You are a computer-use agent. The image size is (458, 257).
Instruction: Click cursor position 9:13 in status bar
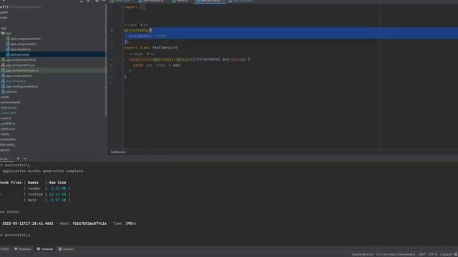pyautogui.click(x=396, y=254)
